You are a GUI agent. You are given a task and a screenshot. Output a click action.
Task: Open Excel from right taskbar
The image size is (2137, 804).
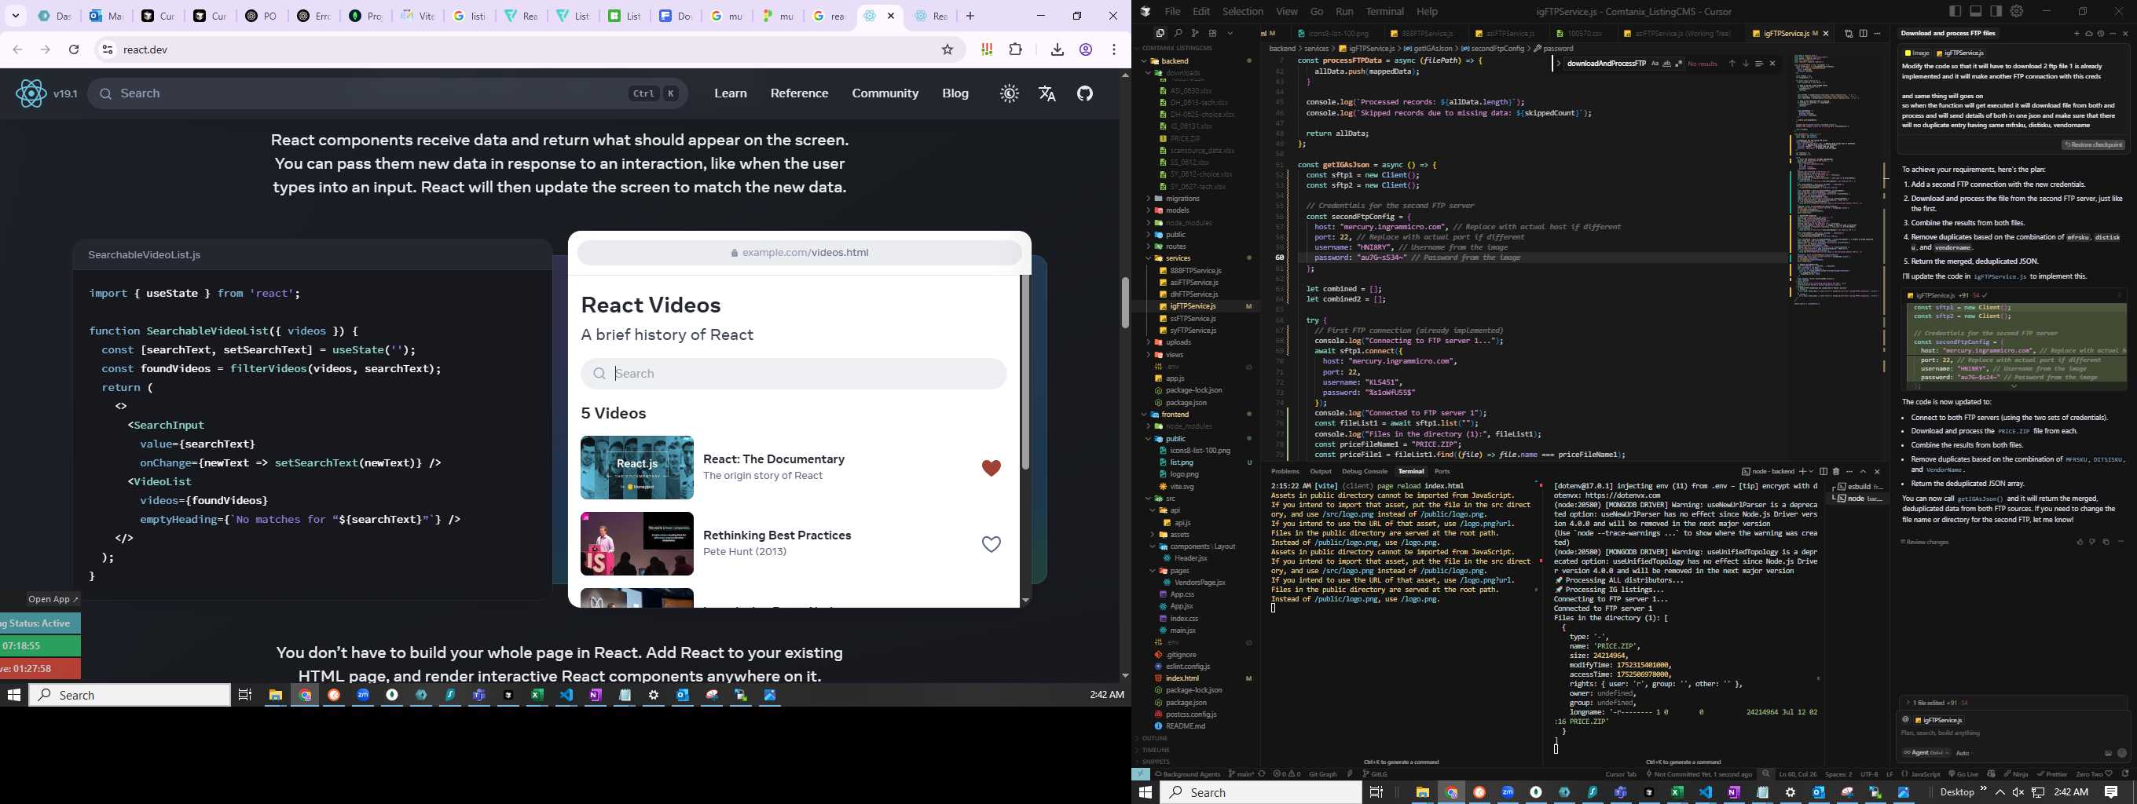coord(1677,792)
